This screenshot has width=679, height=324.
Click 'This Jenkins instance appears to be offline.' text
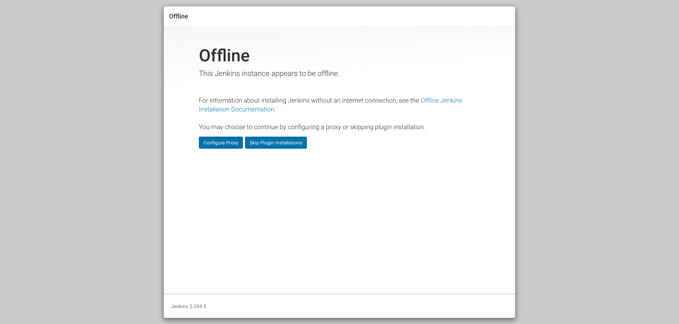[269, 73]
